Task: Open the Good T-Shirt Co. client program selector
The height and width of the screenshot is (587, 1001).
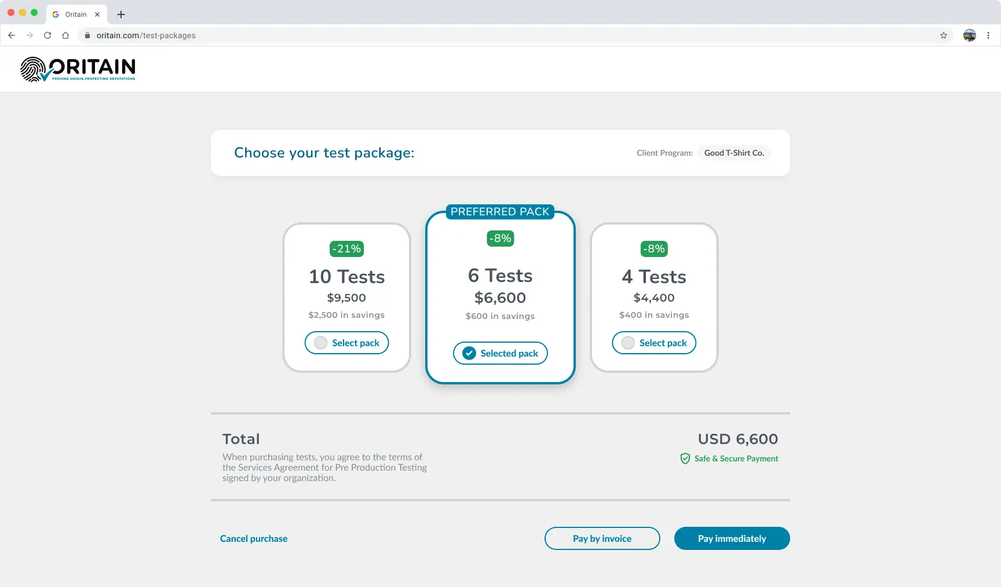Action: tap(734, 153)
